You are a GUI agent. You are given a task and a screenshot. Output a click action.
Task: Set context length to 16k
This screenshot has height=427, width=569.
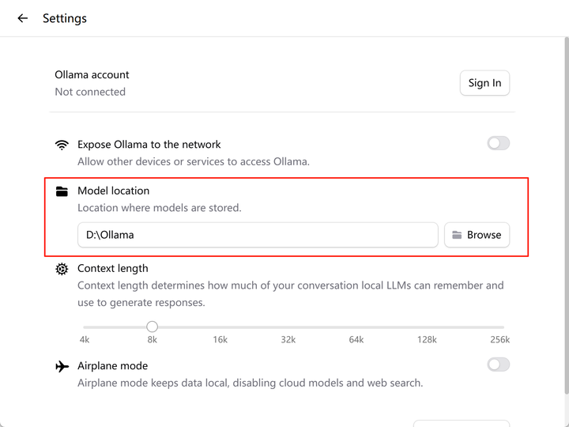220,327
